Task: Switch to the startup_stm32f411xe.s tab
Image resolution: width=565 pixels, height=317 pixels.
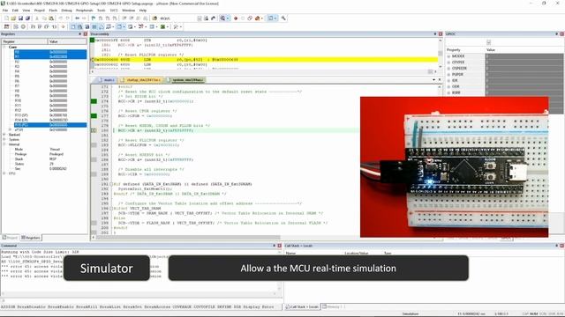Action: point(141,80)
